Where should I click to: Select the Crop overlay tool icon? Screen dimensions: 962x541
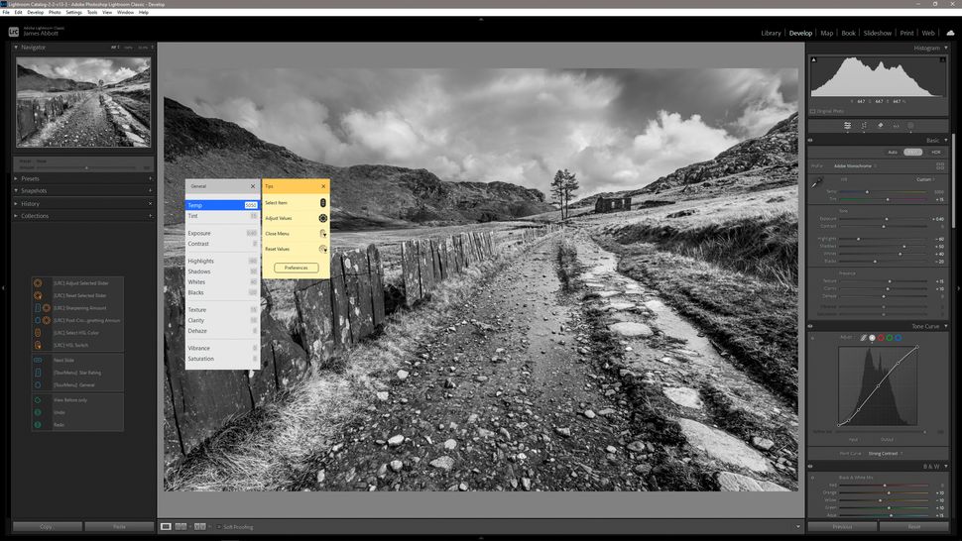coord(864,126)
